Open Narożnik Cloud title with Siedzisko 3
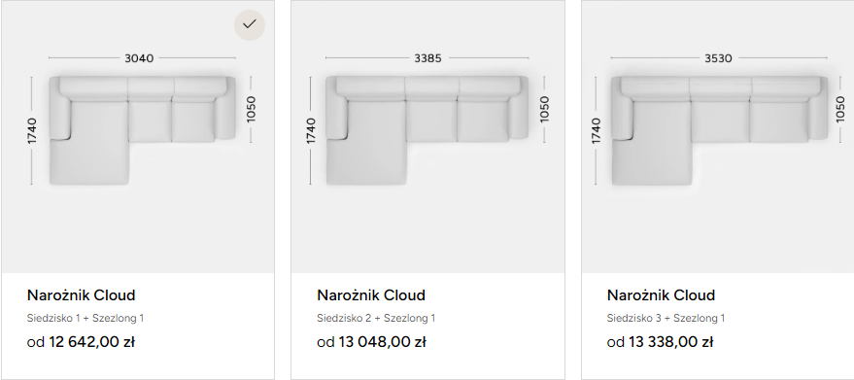 click(661, 294)
